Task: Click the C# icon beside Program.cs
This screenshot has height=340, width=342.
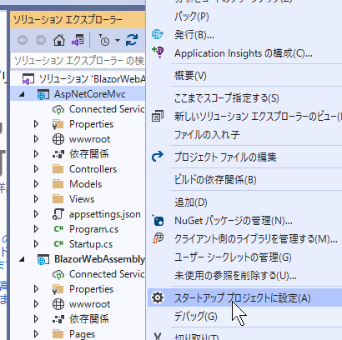Action: click(x=58, y=229)
